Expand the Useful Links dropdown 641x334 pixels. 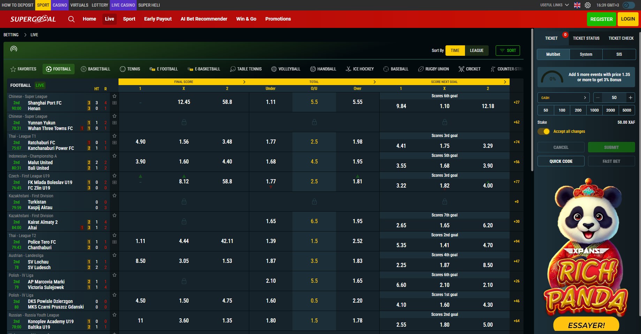point(554,5)
